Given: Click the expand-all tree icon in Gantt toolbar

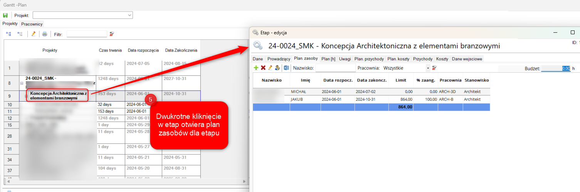Looking at the screenshot, I should [8, 34].
